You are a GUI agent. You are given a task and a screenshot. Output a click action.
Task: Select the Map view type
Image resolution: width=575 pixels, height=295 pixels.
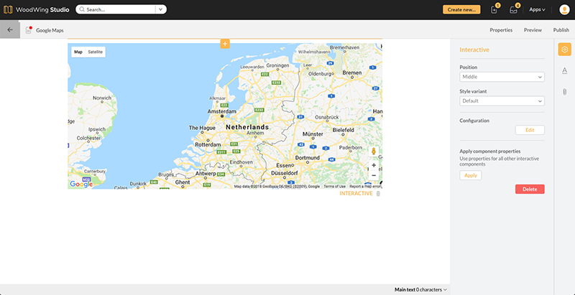(x=78, y=52)
